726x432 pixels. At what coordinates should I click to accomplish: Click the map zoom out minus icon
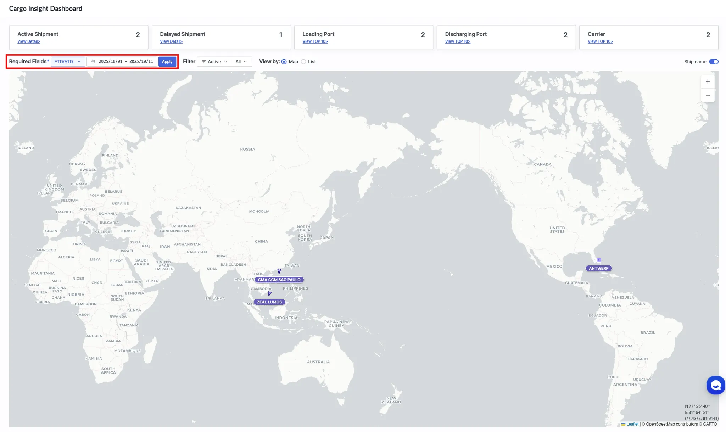coord(708,95)
